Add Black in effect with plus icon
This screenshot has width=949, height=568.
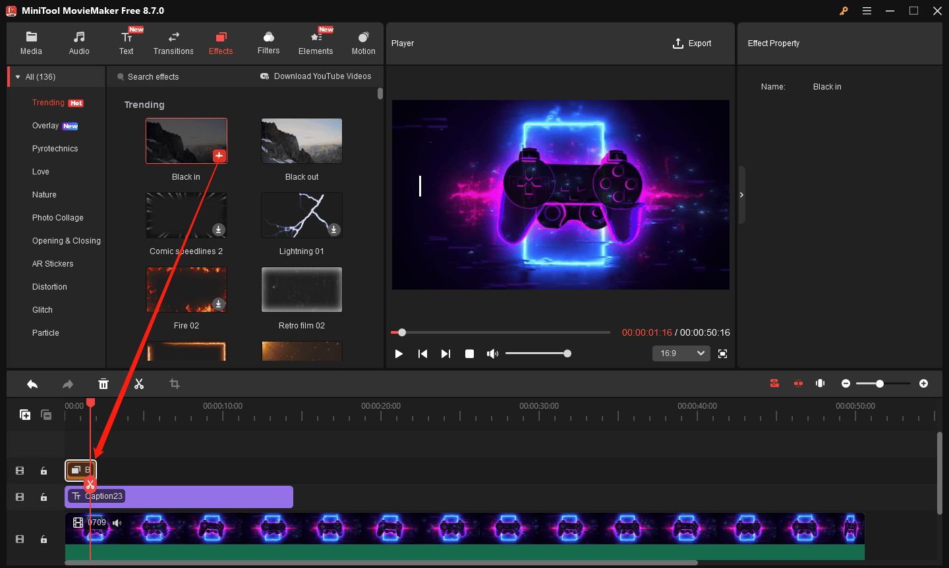[x=219, y=156]
